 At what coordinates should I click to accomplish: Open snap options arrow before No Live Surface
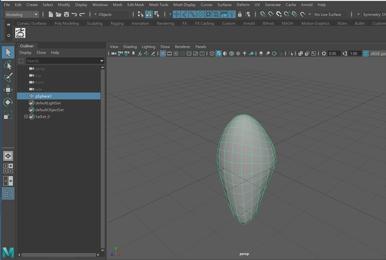310,15
